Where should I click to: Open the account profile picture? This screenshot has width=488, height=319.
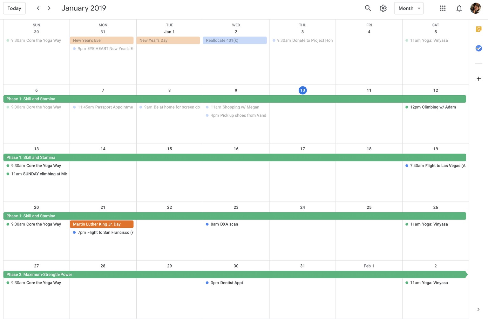[476, 8]
